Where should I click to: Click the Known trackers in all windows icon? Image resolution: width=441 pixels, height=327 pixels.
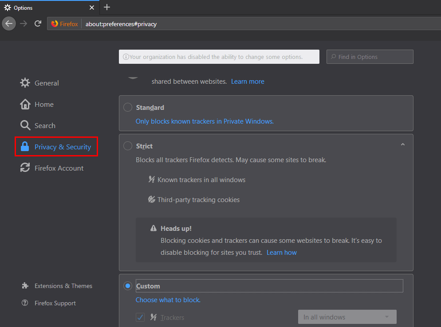152,179
